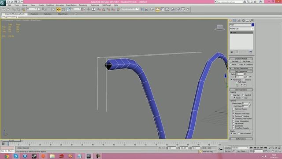Open Create tab in command panel
Viewport: 282px width, 159px height.
(231, 21)
